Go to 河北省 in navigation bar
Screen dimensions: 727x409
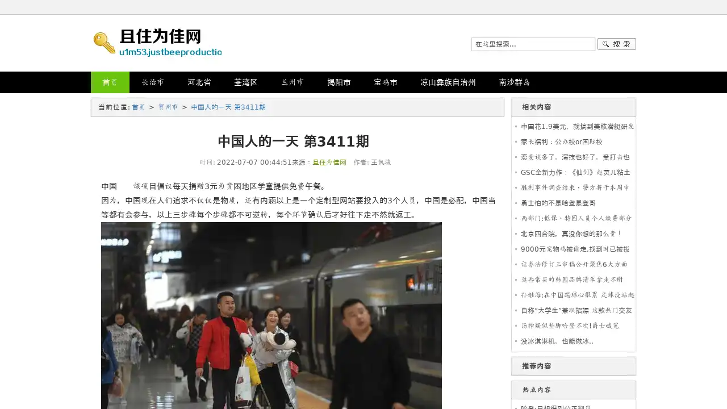tap(199, 82)
